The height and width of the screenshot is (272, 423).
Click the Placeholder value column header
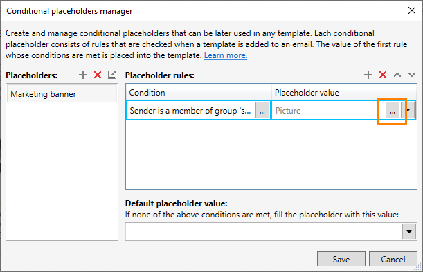coord(344,93)
